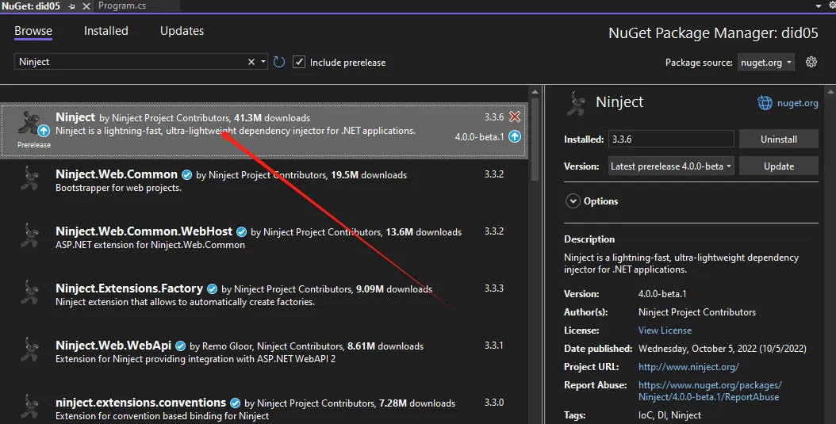Screen dimensions: 836x424
Task: Click the Date published value in details
Action: point(722,349)
